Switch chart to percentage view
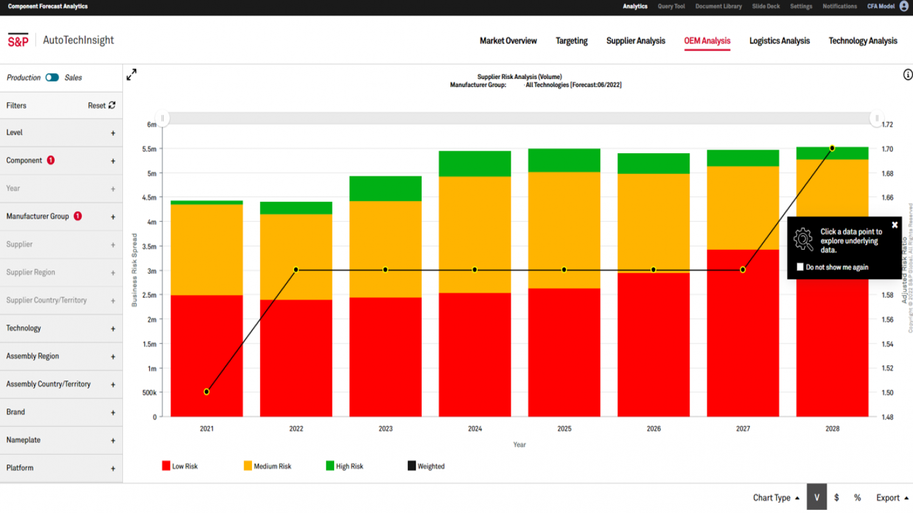913x513 pixels. tap(857, 497)
